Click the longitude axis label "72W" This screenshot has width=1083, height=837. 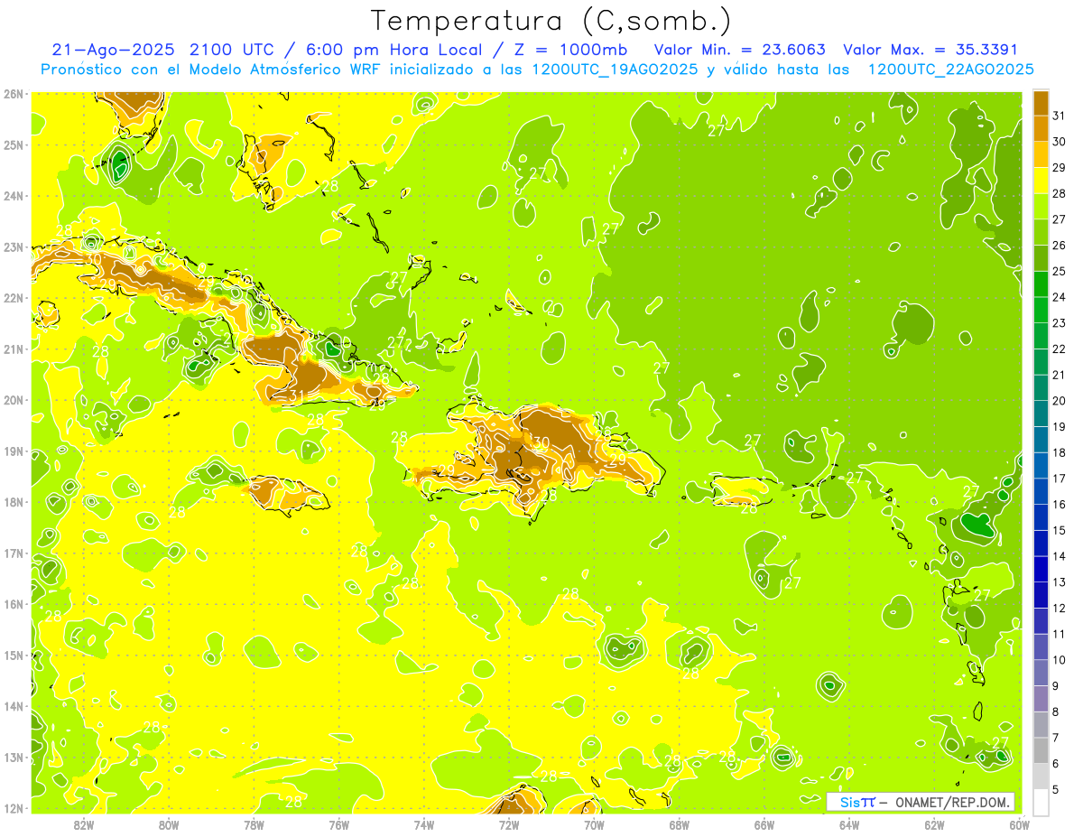tap(509, 824)
